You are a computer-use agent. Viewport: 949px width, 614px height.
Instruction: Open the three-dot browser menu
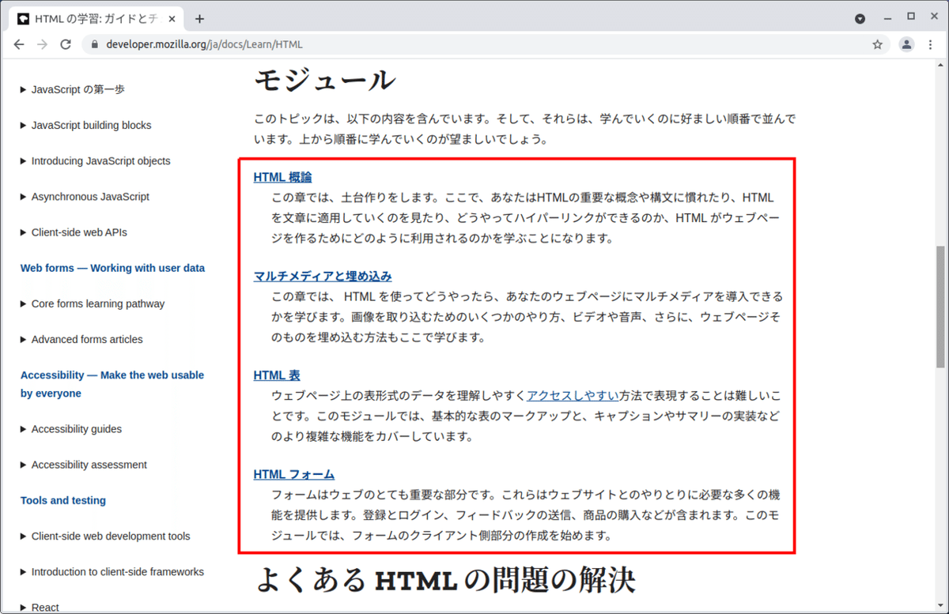tap(931, 45)
